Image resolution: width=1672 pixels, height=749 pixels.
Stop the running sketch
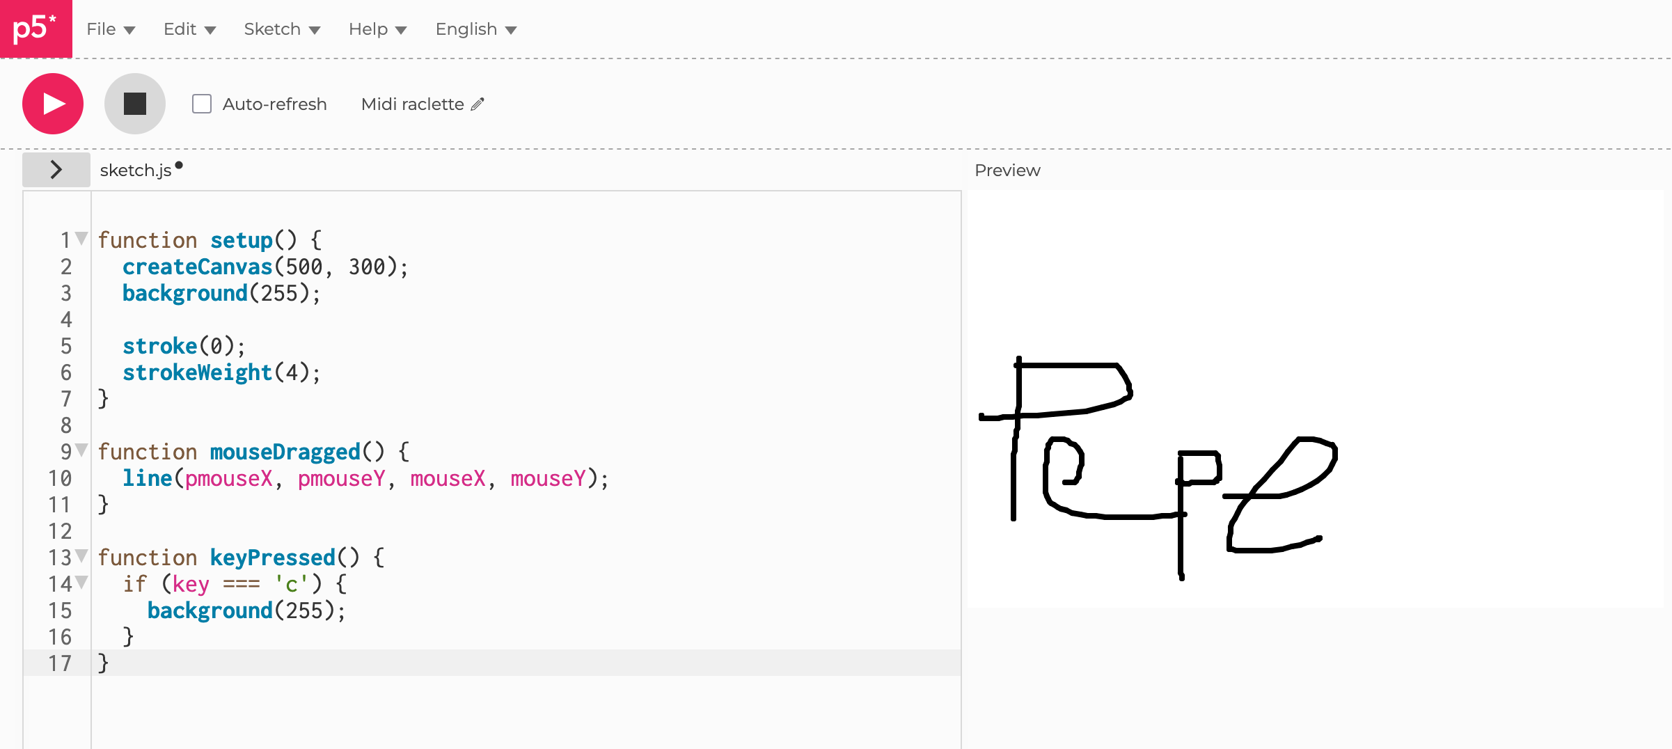click(134, 104)
